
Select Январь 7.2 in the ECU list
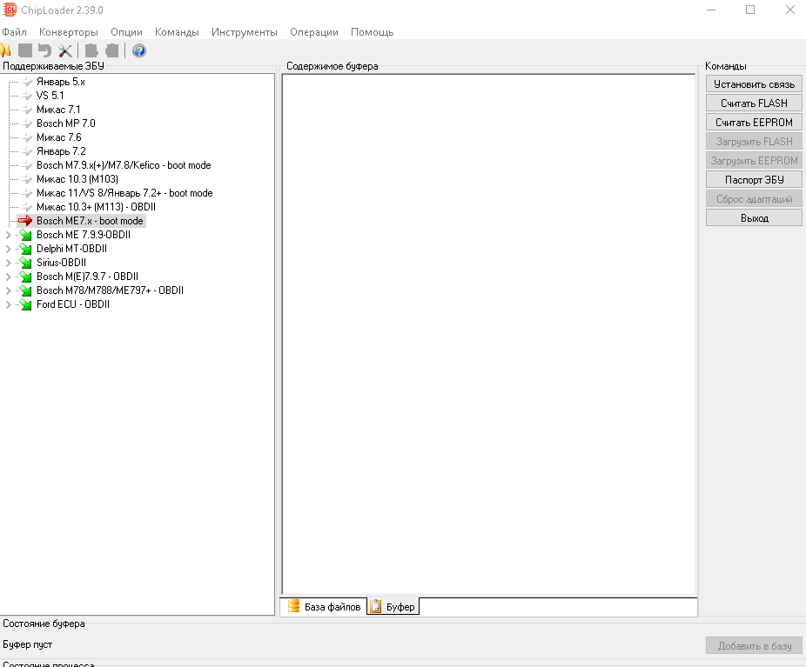coord(61,151)
